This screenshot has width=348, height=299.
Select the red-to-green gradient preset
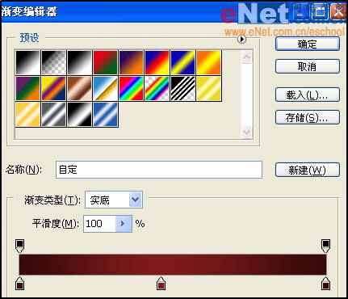[105, 62]
